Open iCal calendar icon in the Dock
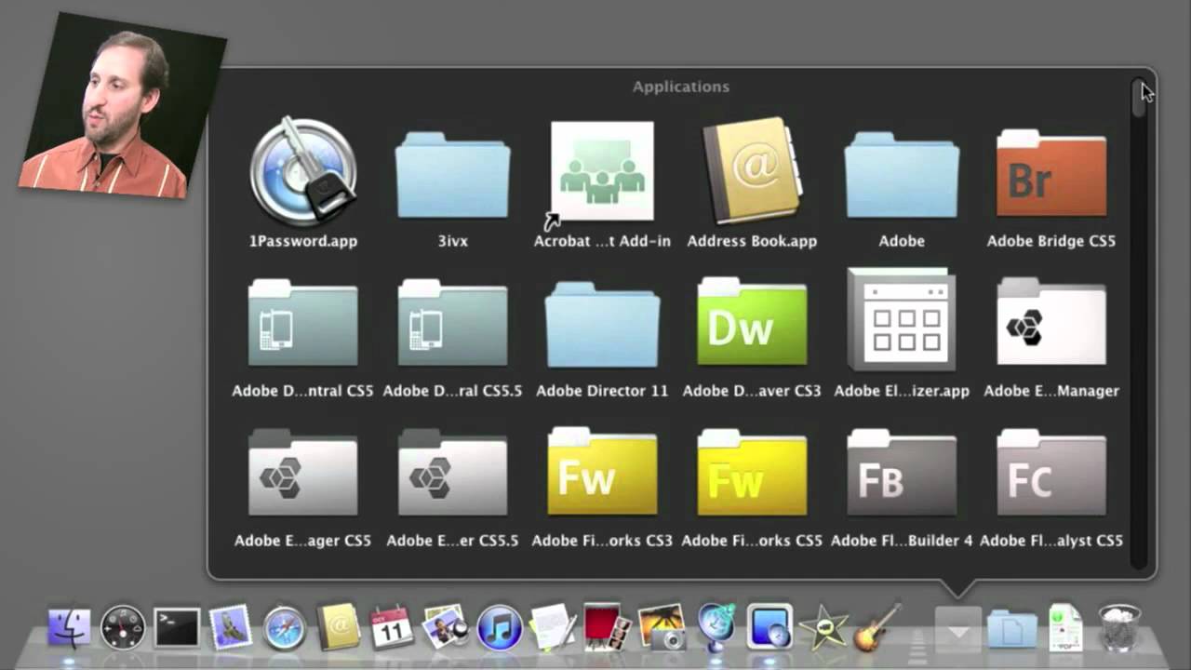This screenshot has width=1191, height=670. 391,627
